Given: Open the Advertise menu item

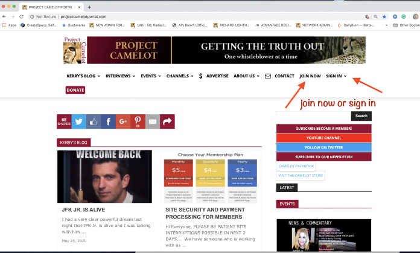Looking at the screenshot, I should [217, 76].
